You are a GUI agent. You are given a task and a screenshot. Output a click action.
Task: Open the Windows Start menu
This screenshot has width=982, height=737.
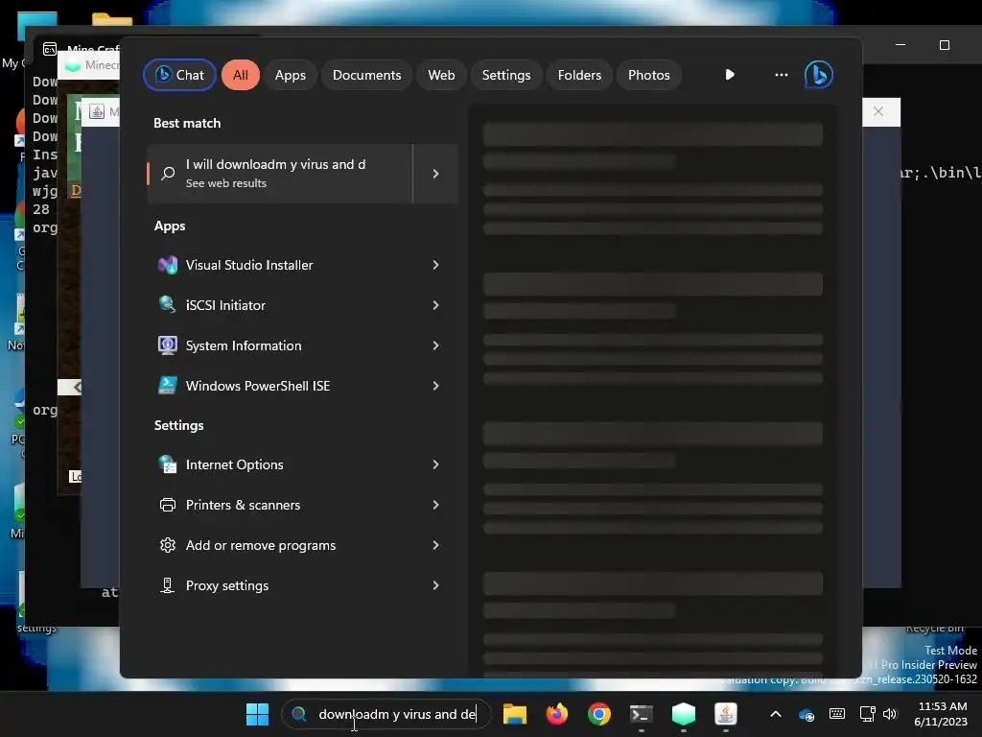point(257,714)
